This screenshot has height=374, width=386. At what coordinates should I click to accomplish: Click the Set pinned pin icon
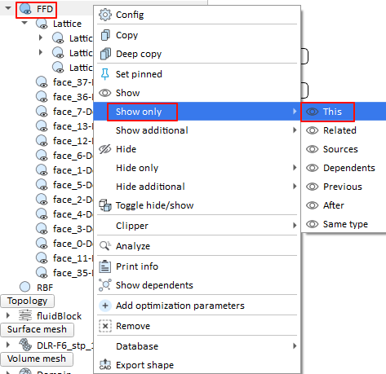[105, 74]
